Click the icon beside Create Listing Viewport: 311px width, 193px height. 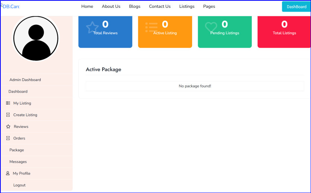[8, 115]
